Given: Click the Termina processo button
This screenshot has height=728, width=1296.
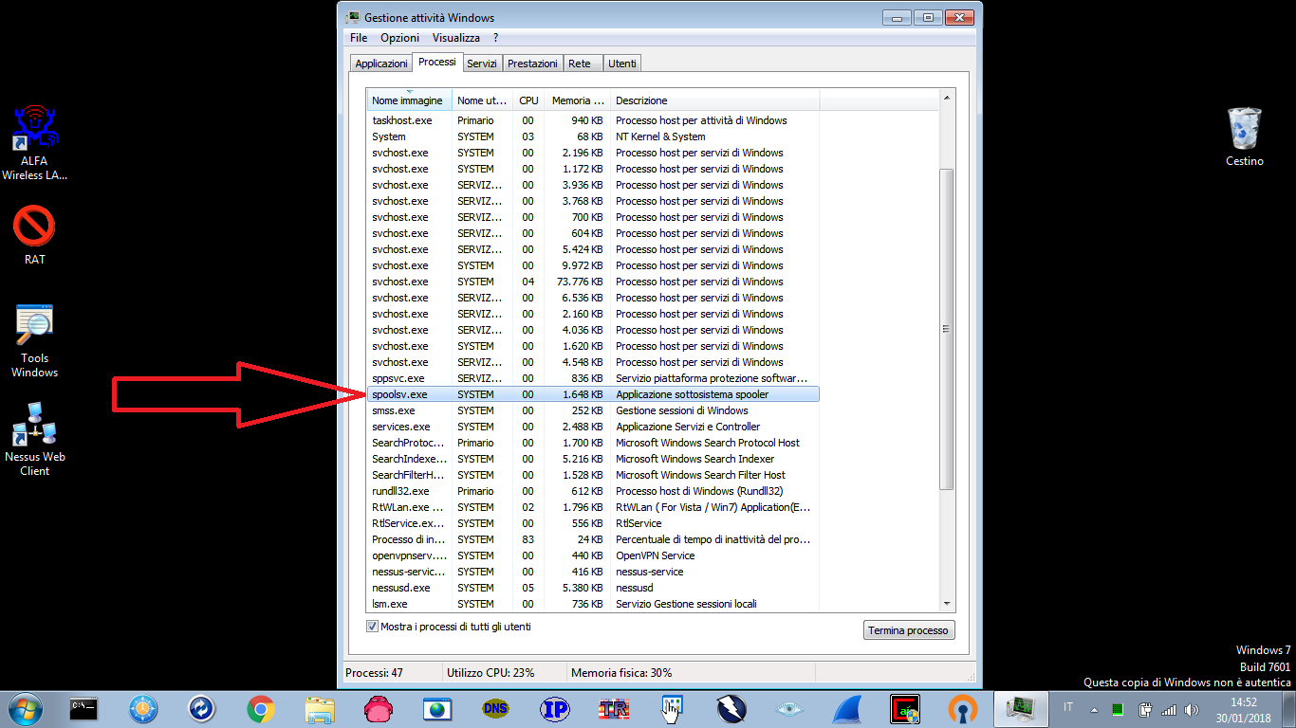Looking at the screenshot, I should [x=908, y=630].
